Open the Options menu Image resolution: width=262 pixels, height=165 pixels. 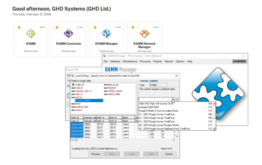180,62
